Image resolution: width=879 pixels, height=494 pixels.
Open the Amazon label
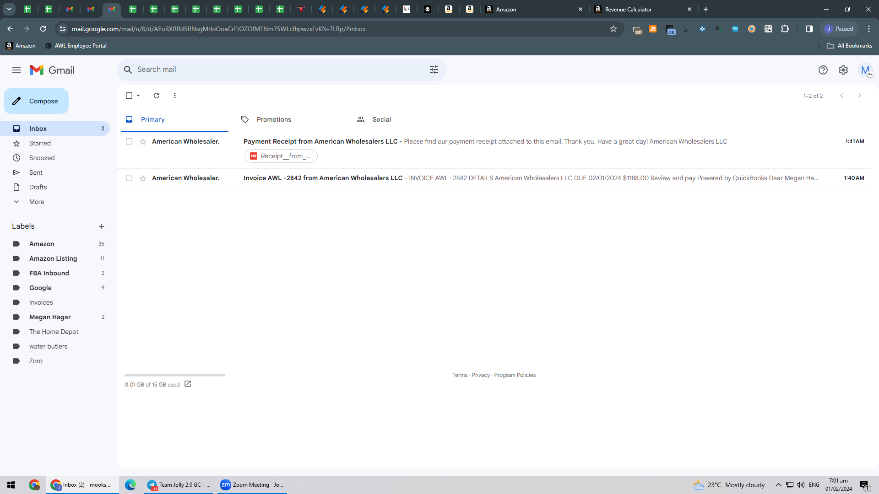coord(55,244)
